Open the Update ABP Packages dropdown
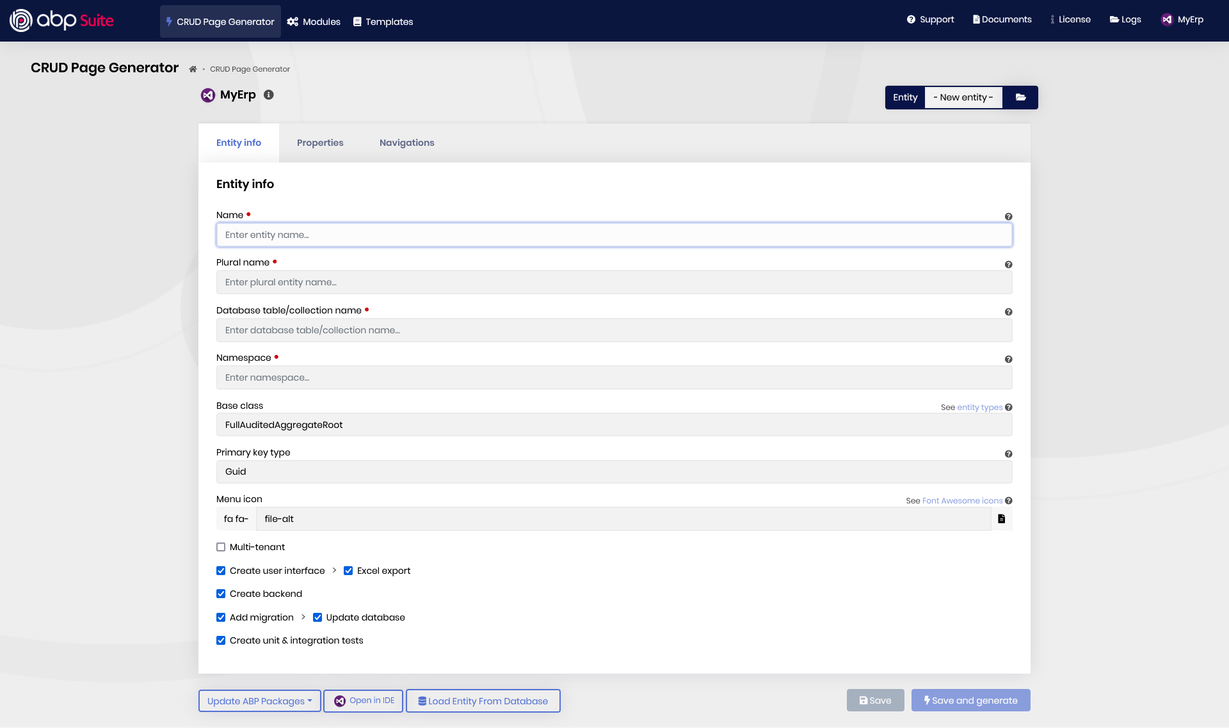 point(259,701)
